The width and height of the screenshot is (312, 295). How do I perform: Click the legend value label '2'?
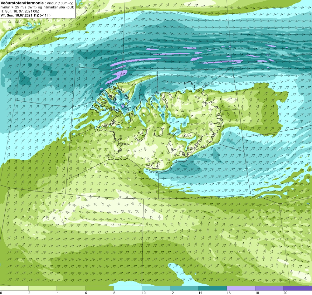[x=29, y=293]
